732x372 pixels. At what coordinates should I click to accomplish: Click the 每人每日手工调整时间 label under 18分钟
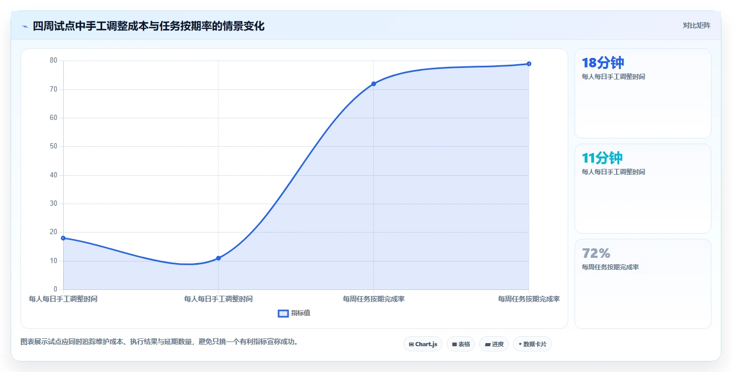pos(614,77)
